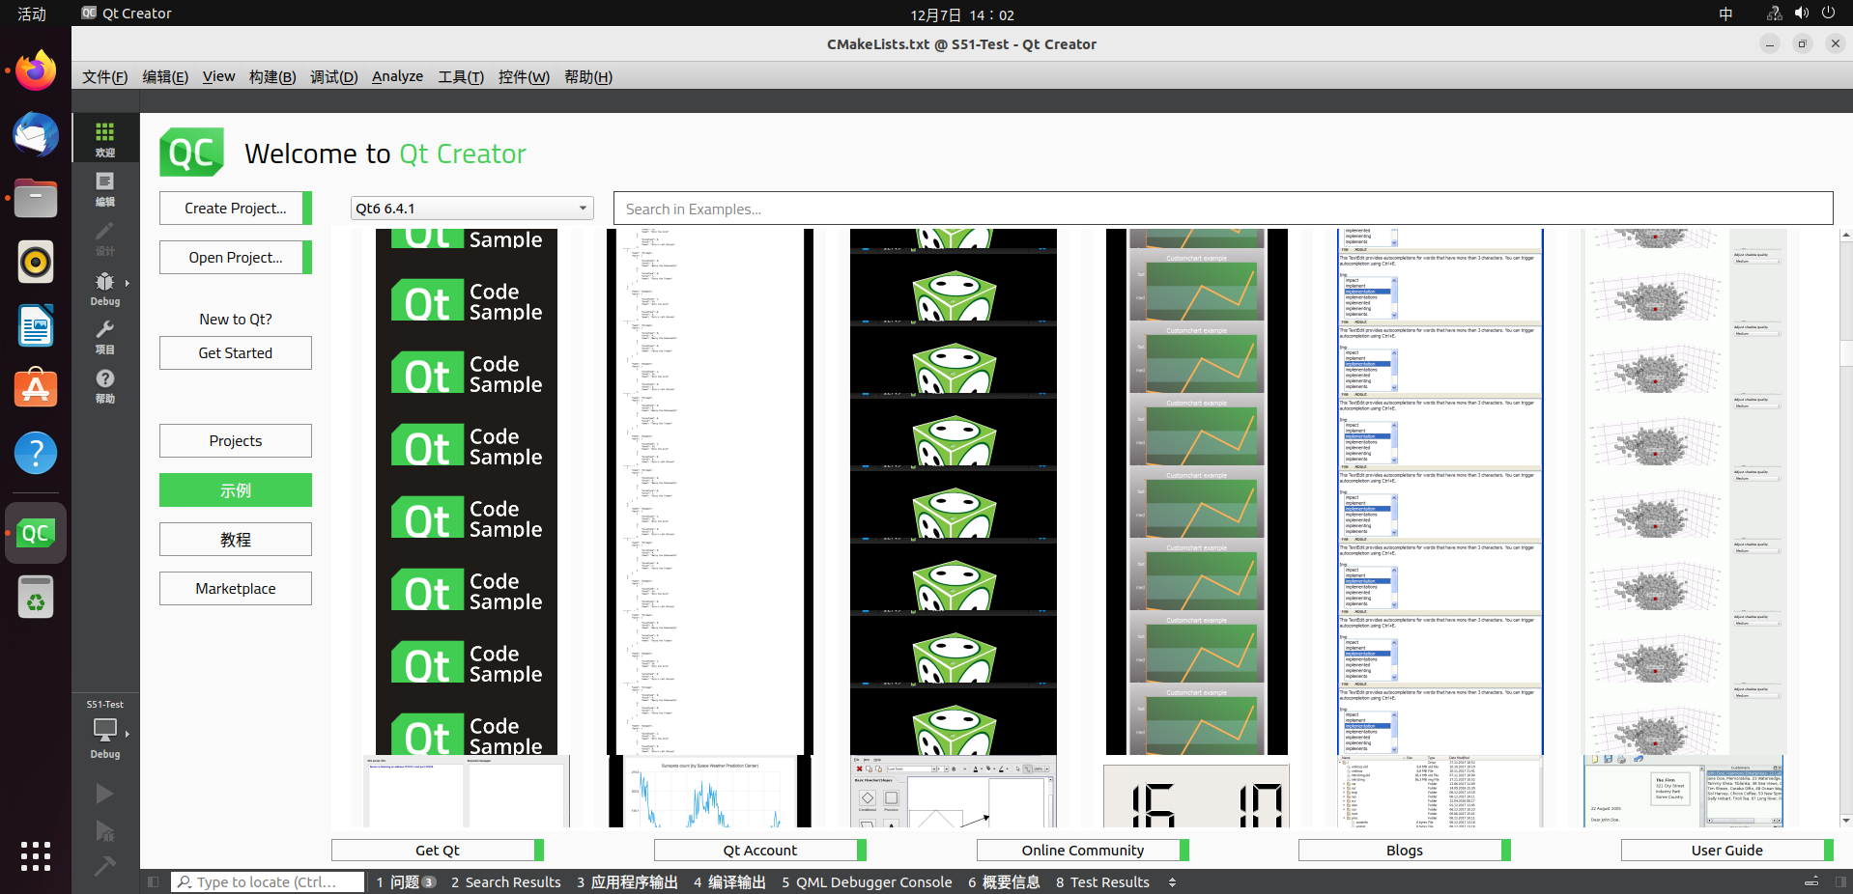Open the Debug mode in left sidebar

104,288
